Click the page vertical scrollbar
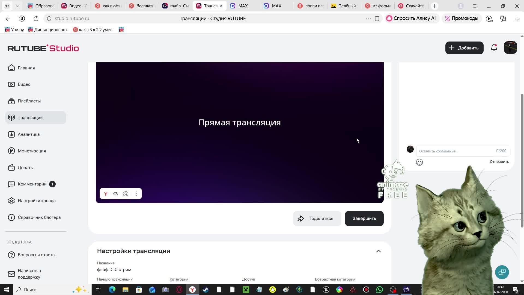The width and height of the screenshot is (524, 295). coord(522,161)
